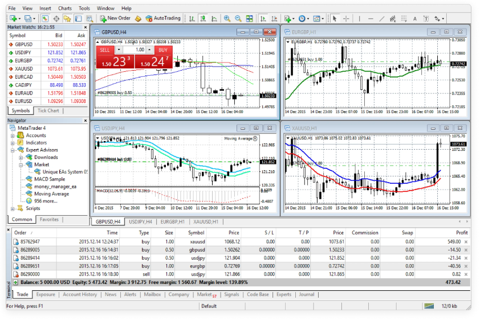Select the EURCAD row in Market Watch
This screenshot has width=480, height=321.
[x=47, y=77]
